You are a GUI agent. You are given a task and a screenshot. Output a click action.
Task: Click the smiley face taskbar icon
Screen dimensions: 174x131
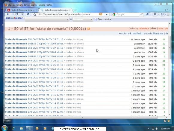[x=37, y=129]
